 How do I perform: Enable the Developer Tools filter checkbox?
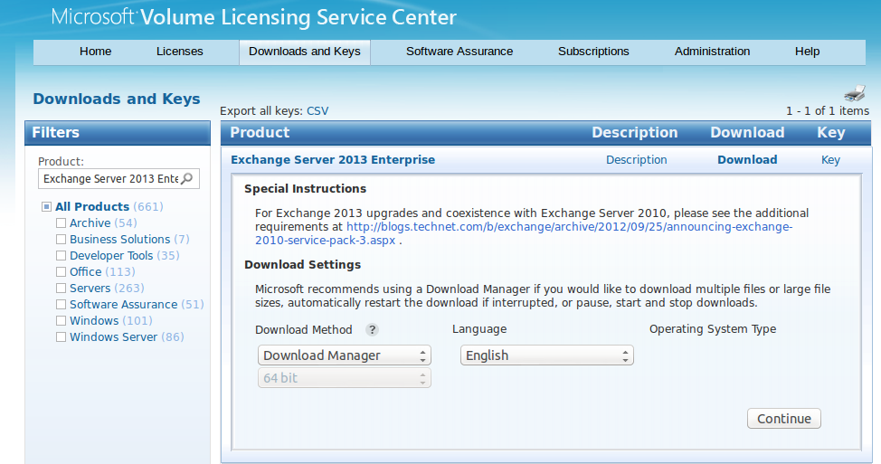pyautogui.click(x=61, y=256)
